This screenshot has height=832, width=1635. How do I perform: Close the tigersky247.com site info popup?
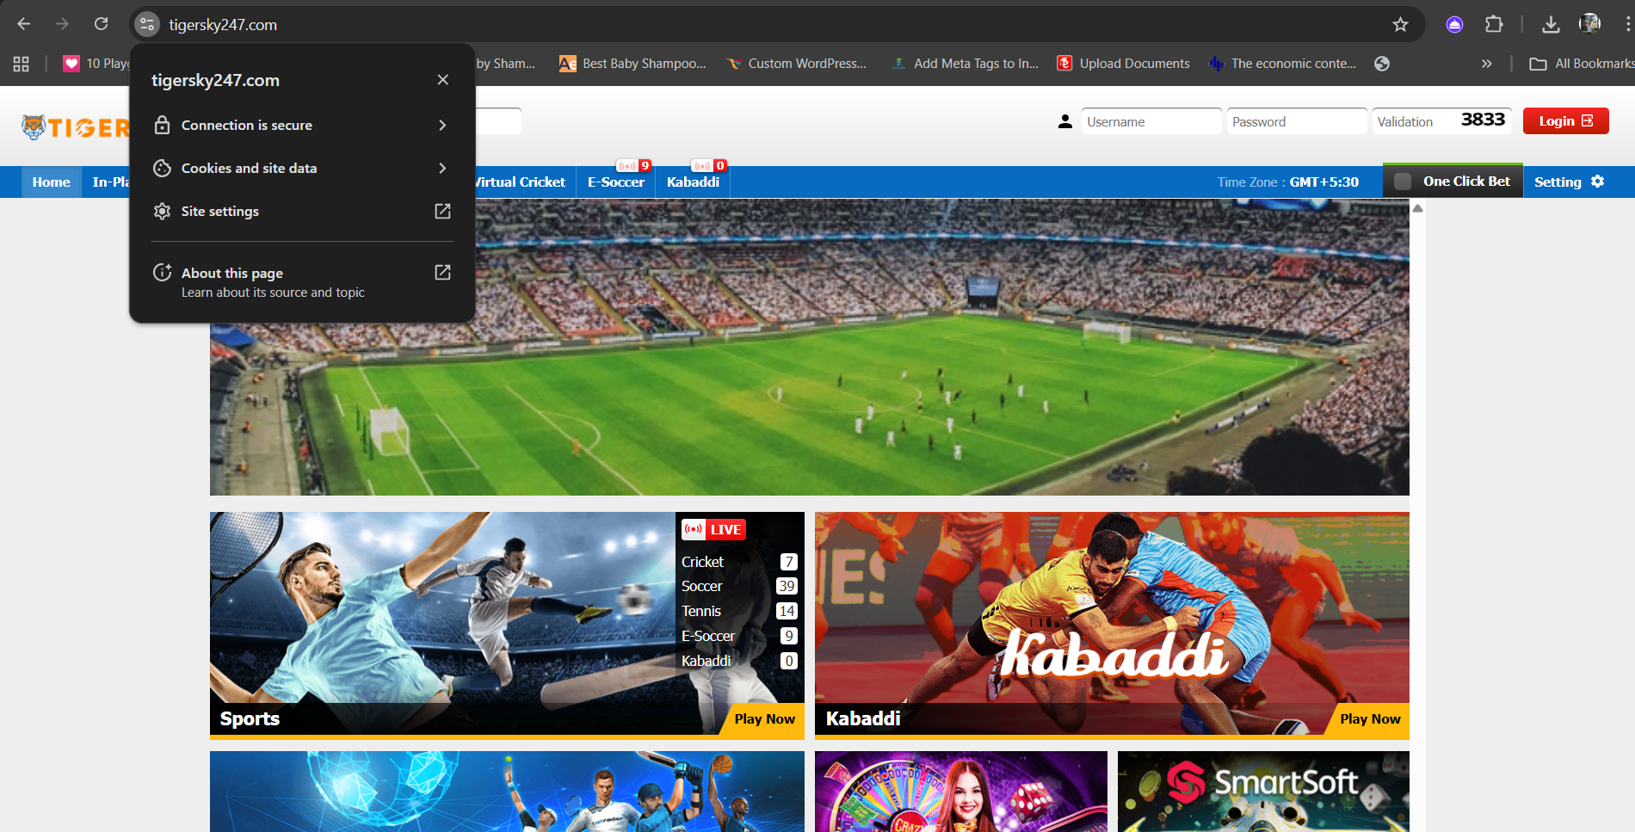click(442, 80)
